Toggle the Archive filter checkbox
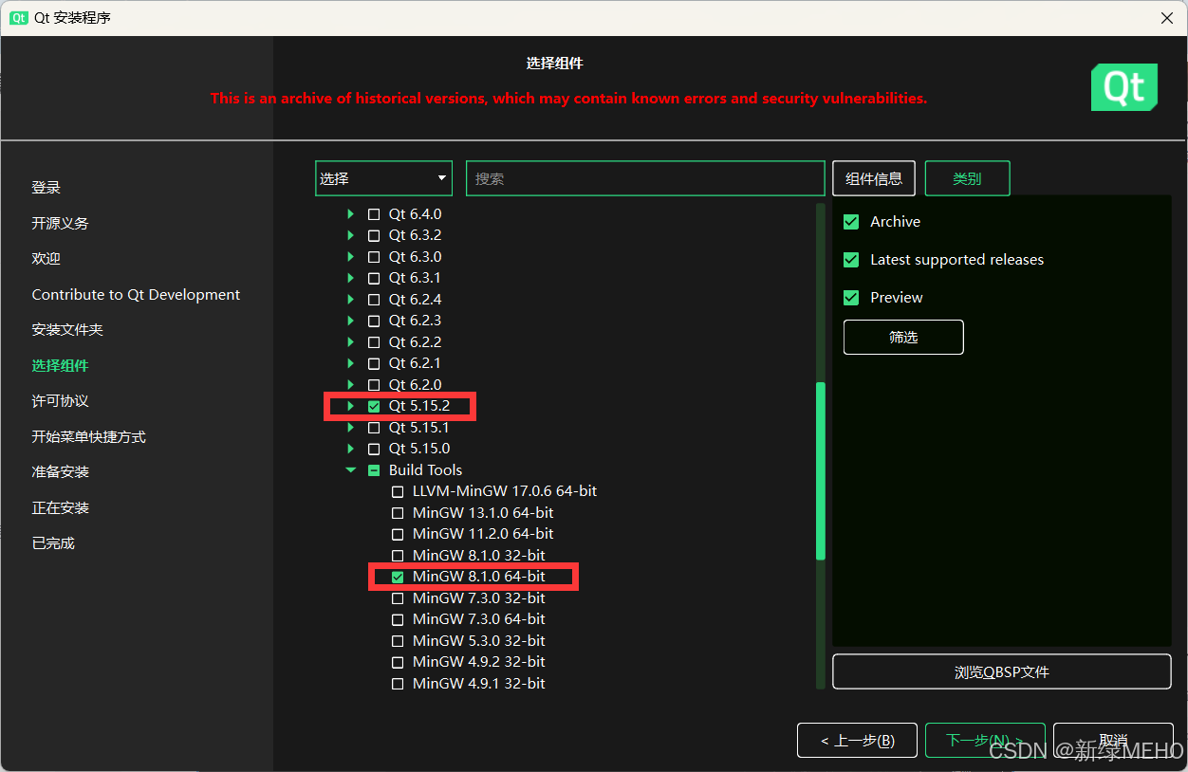 (x=851, y=222)
